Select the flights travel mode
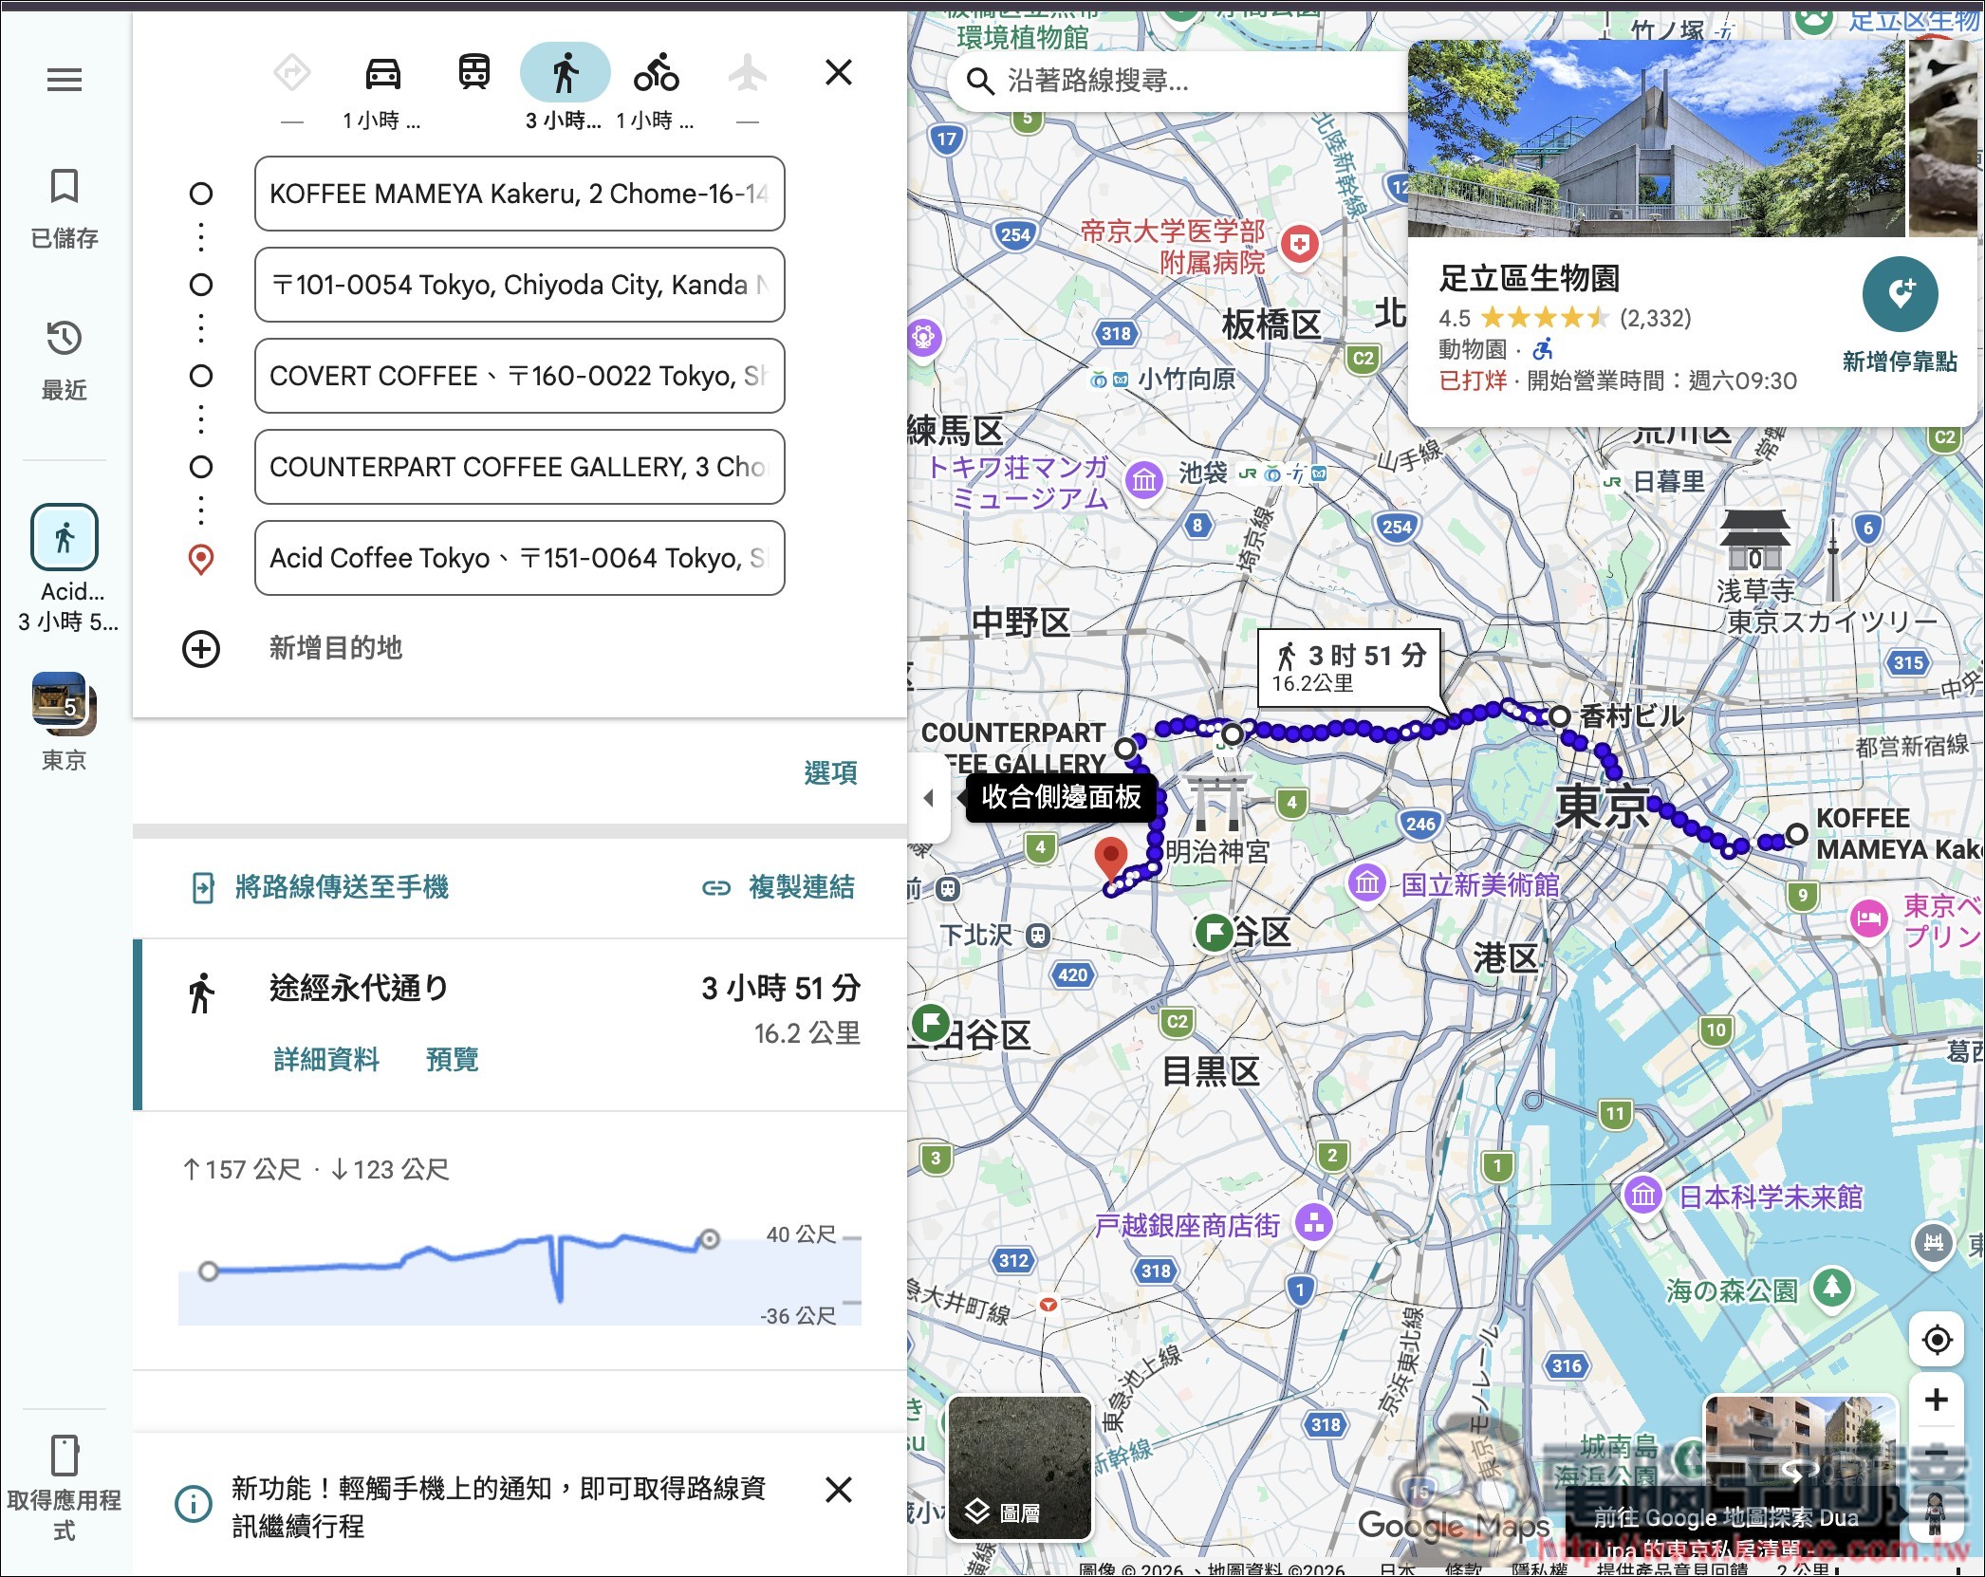 coord(748,73)
